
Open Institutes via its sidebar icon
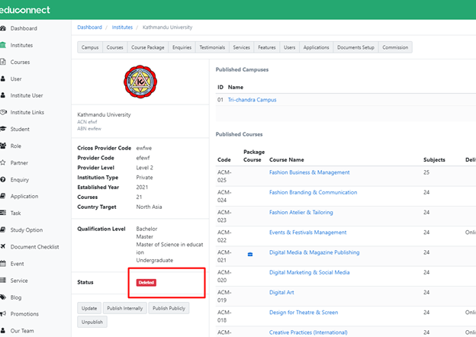4,45
